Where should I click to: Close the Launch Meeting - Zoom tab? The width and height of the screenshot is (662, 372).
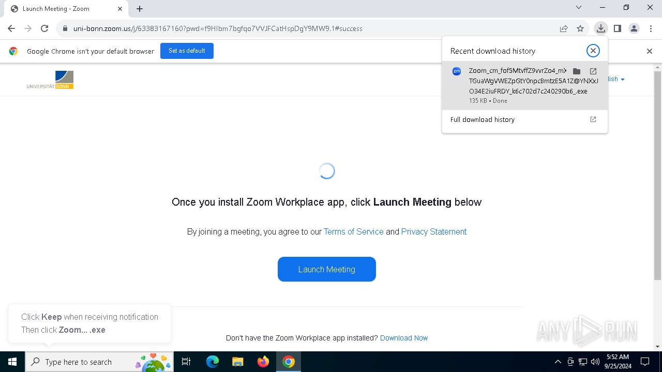point(120,8)
